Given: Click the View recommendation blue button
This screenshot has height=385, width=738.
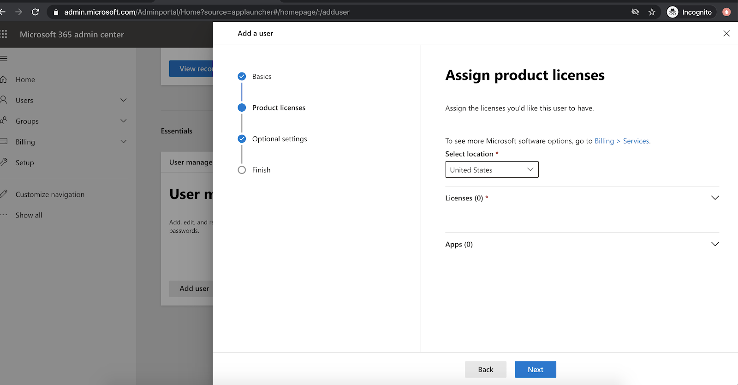Looking at the screenshot, I should [191, 69].
